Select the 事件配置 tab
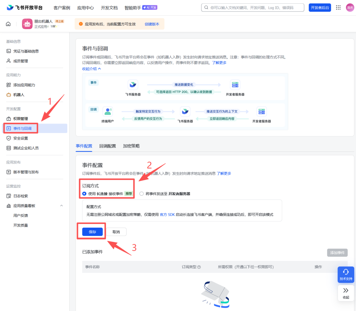 pyautogui.click(x=84, y=146)
